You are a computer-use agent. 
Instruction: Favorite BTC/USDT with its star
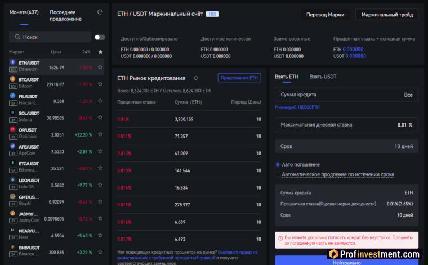pyautogui.click(x=100, y=84)
